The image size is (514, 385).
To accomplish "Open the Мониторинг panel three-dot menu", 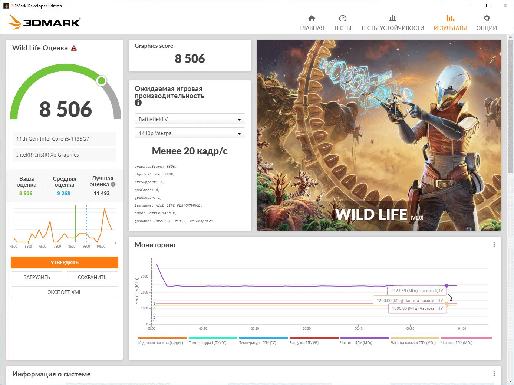I will 494,245.
